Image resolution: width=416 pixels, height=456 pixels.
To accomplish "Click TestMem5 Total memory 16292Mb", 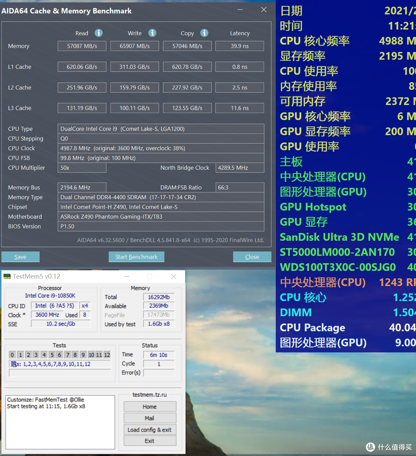I will pos(159,297).
